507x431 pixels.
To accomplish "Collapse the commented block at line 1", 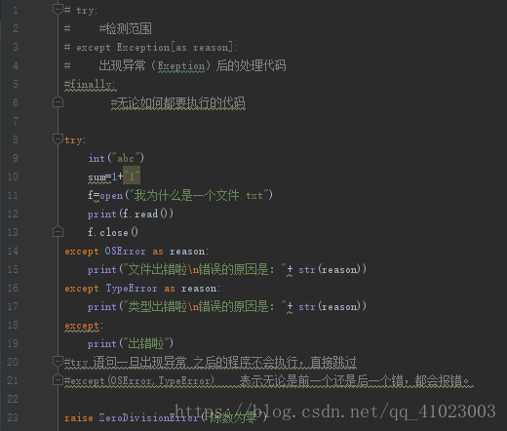I will click(58, 10).
